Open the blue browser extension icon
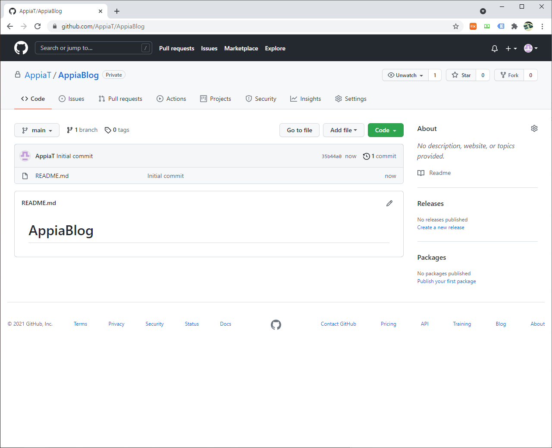The height and width of the screenshot is (448, 552). 501,26
